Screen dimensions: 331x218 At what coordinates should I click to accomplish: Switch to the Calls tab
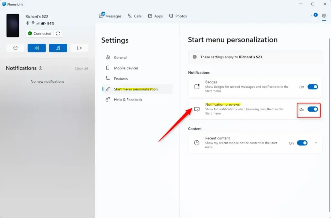(135, 16)
